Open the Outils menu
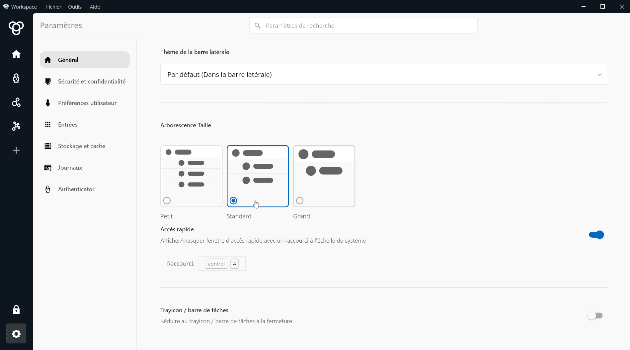The height and width of the screenshot is (350, 630). pyautogui.click(x=75, y=7)
